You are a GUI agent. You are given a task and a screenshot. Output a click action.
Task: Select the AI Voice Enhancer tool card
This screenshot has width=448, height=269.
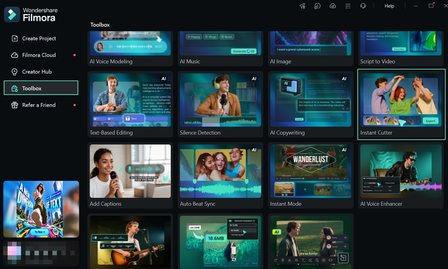pyautogui.click(x=401, y=175)
